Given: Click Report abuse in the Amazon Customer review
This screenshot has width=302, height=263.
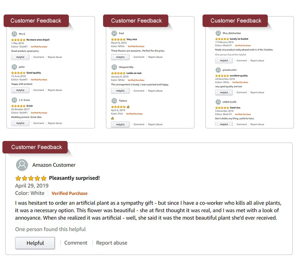Looking at the screenshot, I should (112, 243).
